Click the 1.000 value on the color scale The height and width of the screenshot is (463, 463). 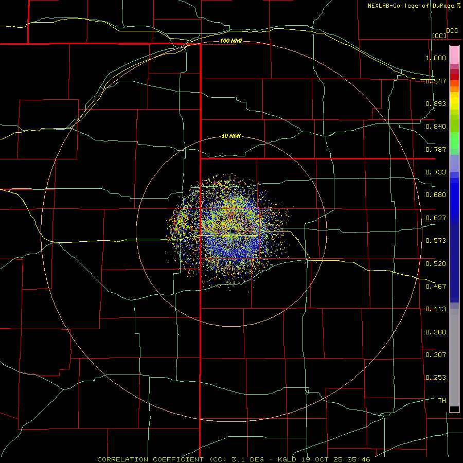tap(436, 58)
